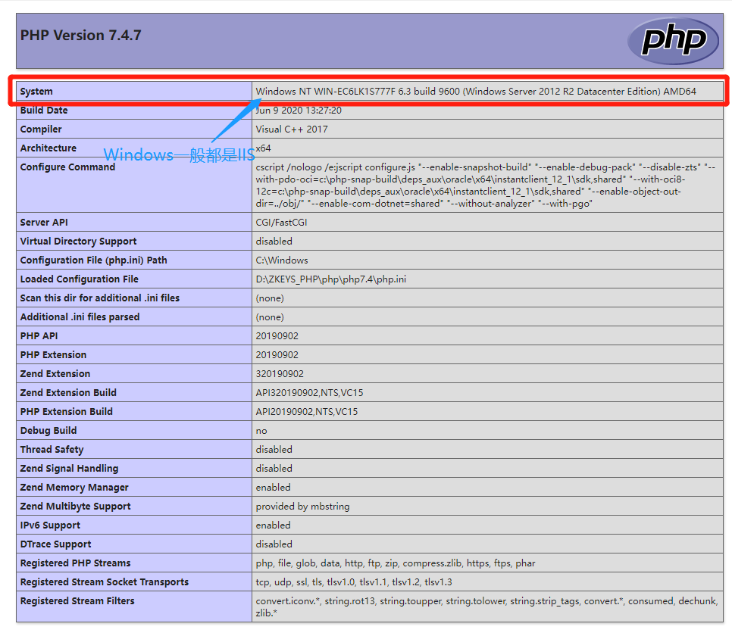Select the cscript configure.js command text
Viewport: 732px width, 633px height.
(486, 186)
